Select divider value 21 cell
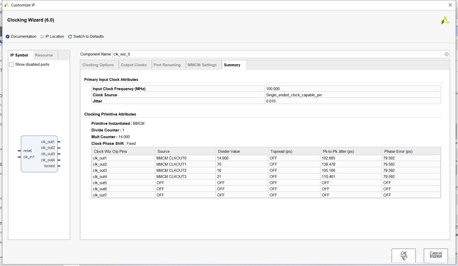The height and width of the screenshot is (266, 458). (x=242, y=177)
